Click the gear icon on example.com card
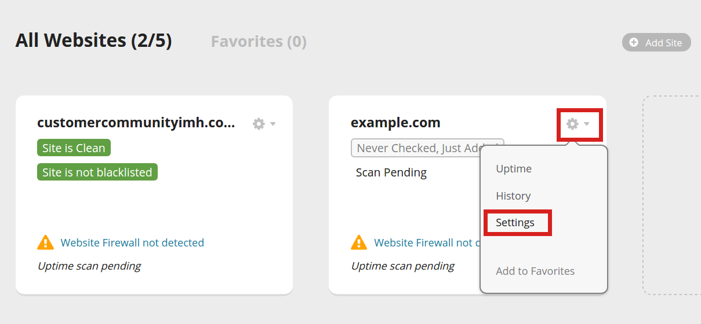701x324 pixels. [x=572, y=124]
